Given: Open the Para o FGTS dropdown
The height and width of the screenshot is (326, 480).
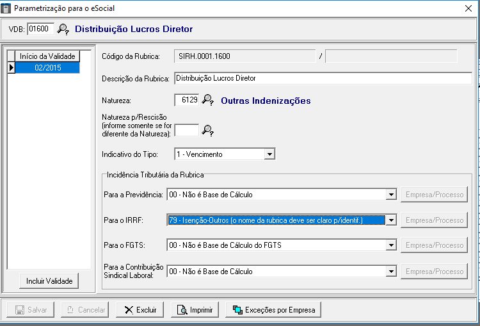Looking at the screenshot, I should tap(390, 245).
